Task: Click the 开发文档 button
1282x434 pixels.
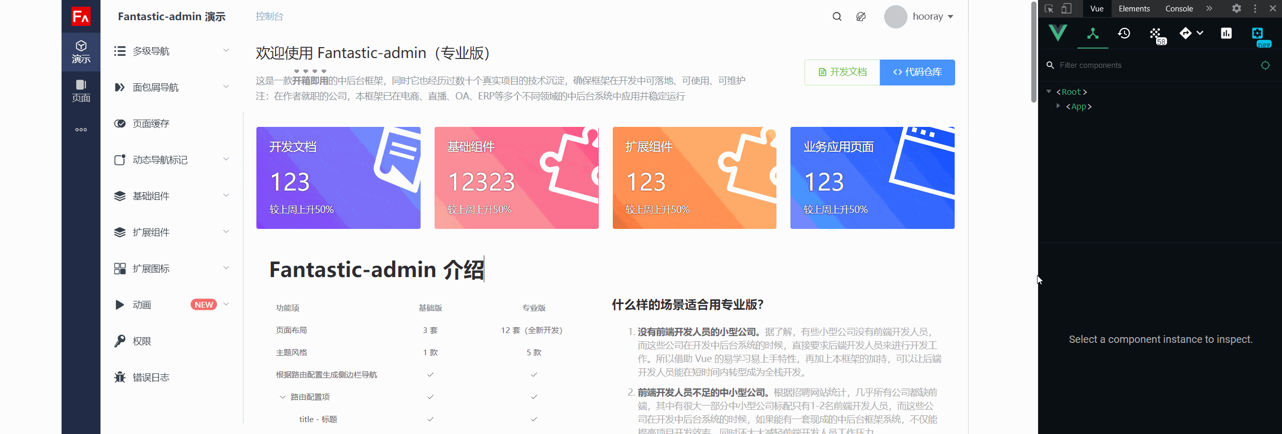Action: 842,72
